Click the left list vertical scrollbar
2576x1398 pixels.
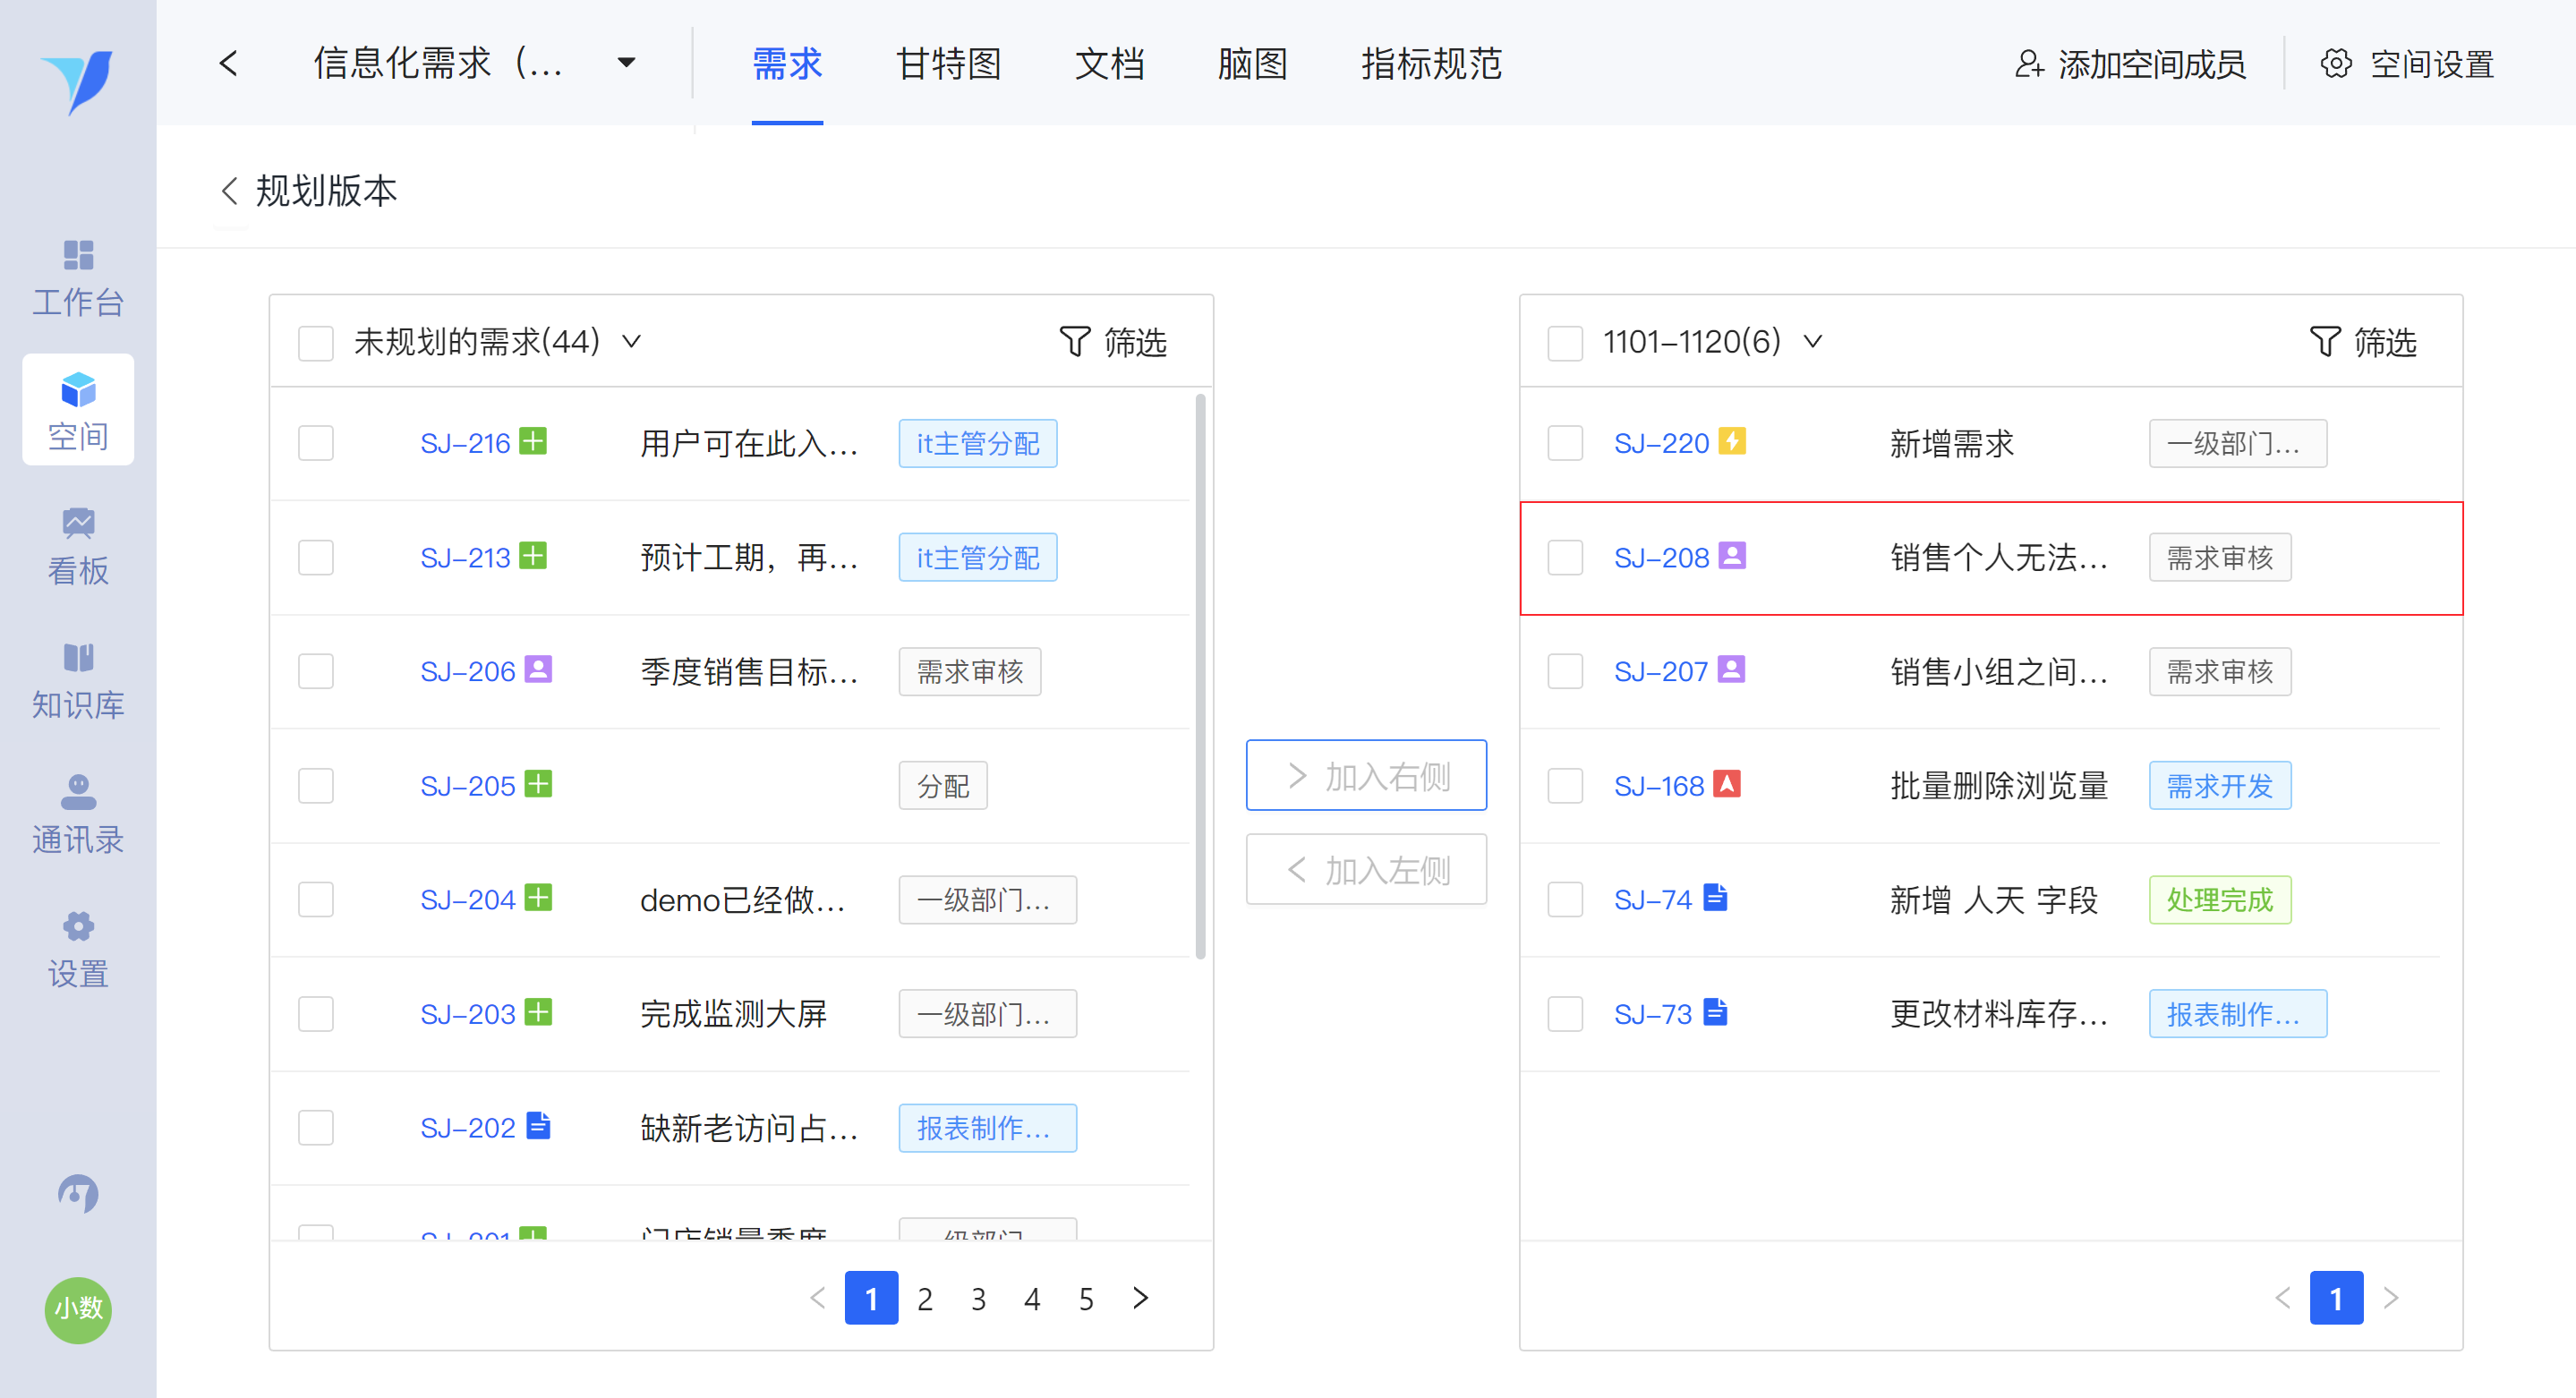(1200, 676)
